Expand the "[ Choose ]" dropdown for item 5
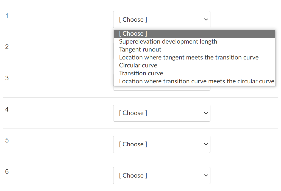This screenshot has height=191, width=281. coord(162,144)
